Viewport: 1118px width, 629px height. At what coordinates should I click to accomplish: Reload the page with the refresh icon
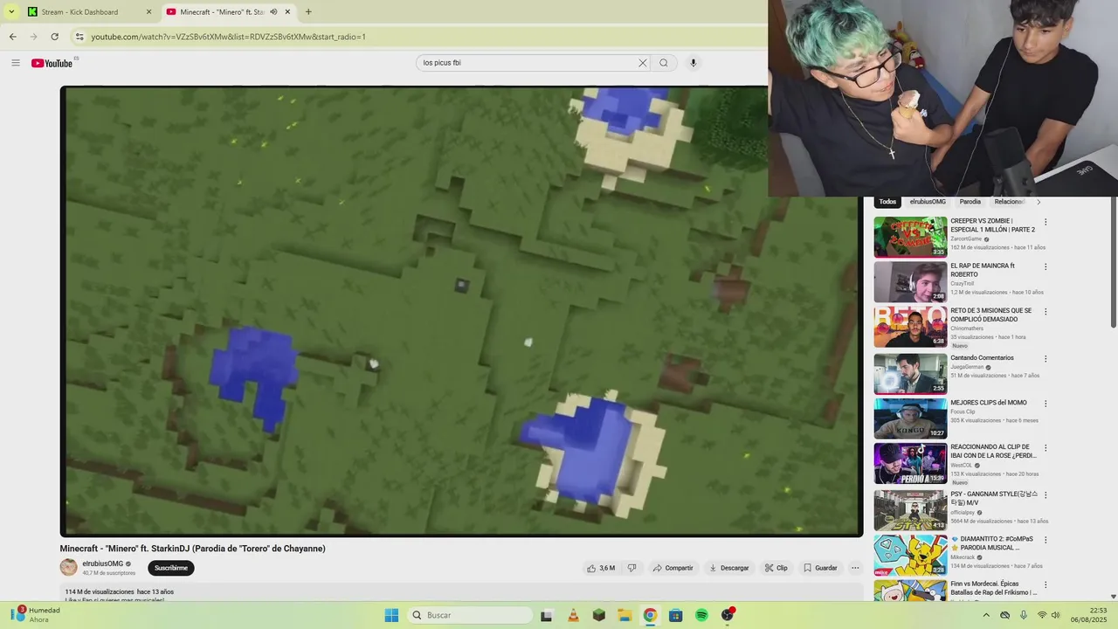[x=54, y=37]
